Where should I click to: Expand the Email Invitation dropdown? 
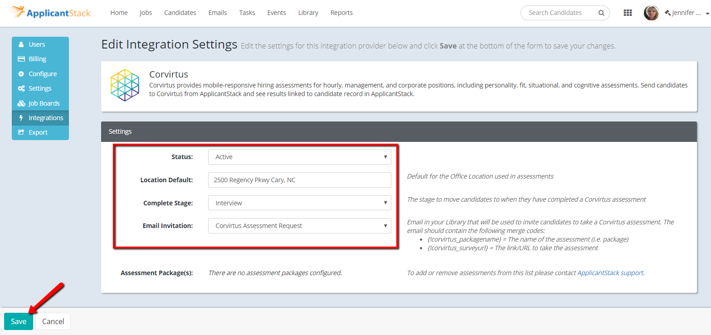click(299, 226)
